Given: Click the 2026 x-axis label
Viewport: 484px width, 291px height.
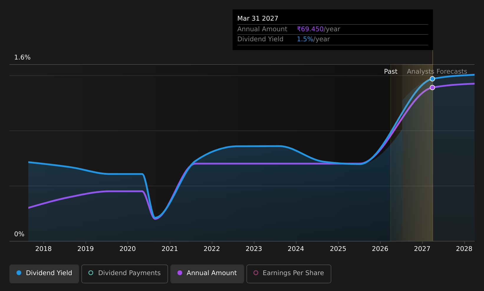Looking at the screenshot, I should click(380, 249).
